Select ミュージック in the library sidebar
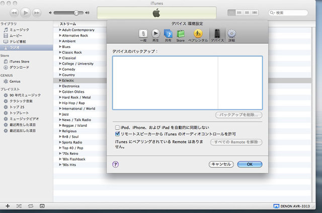This screenshot has height=213, width=322. coord(19,30)
